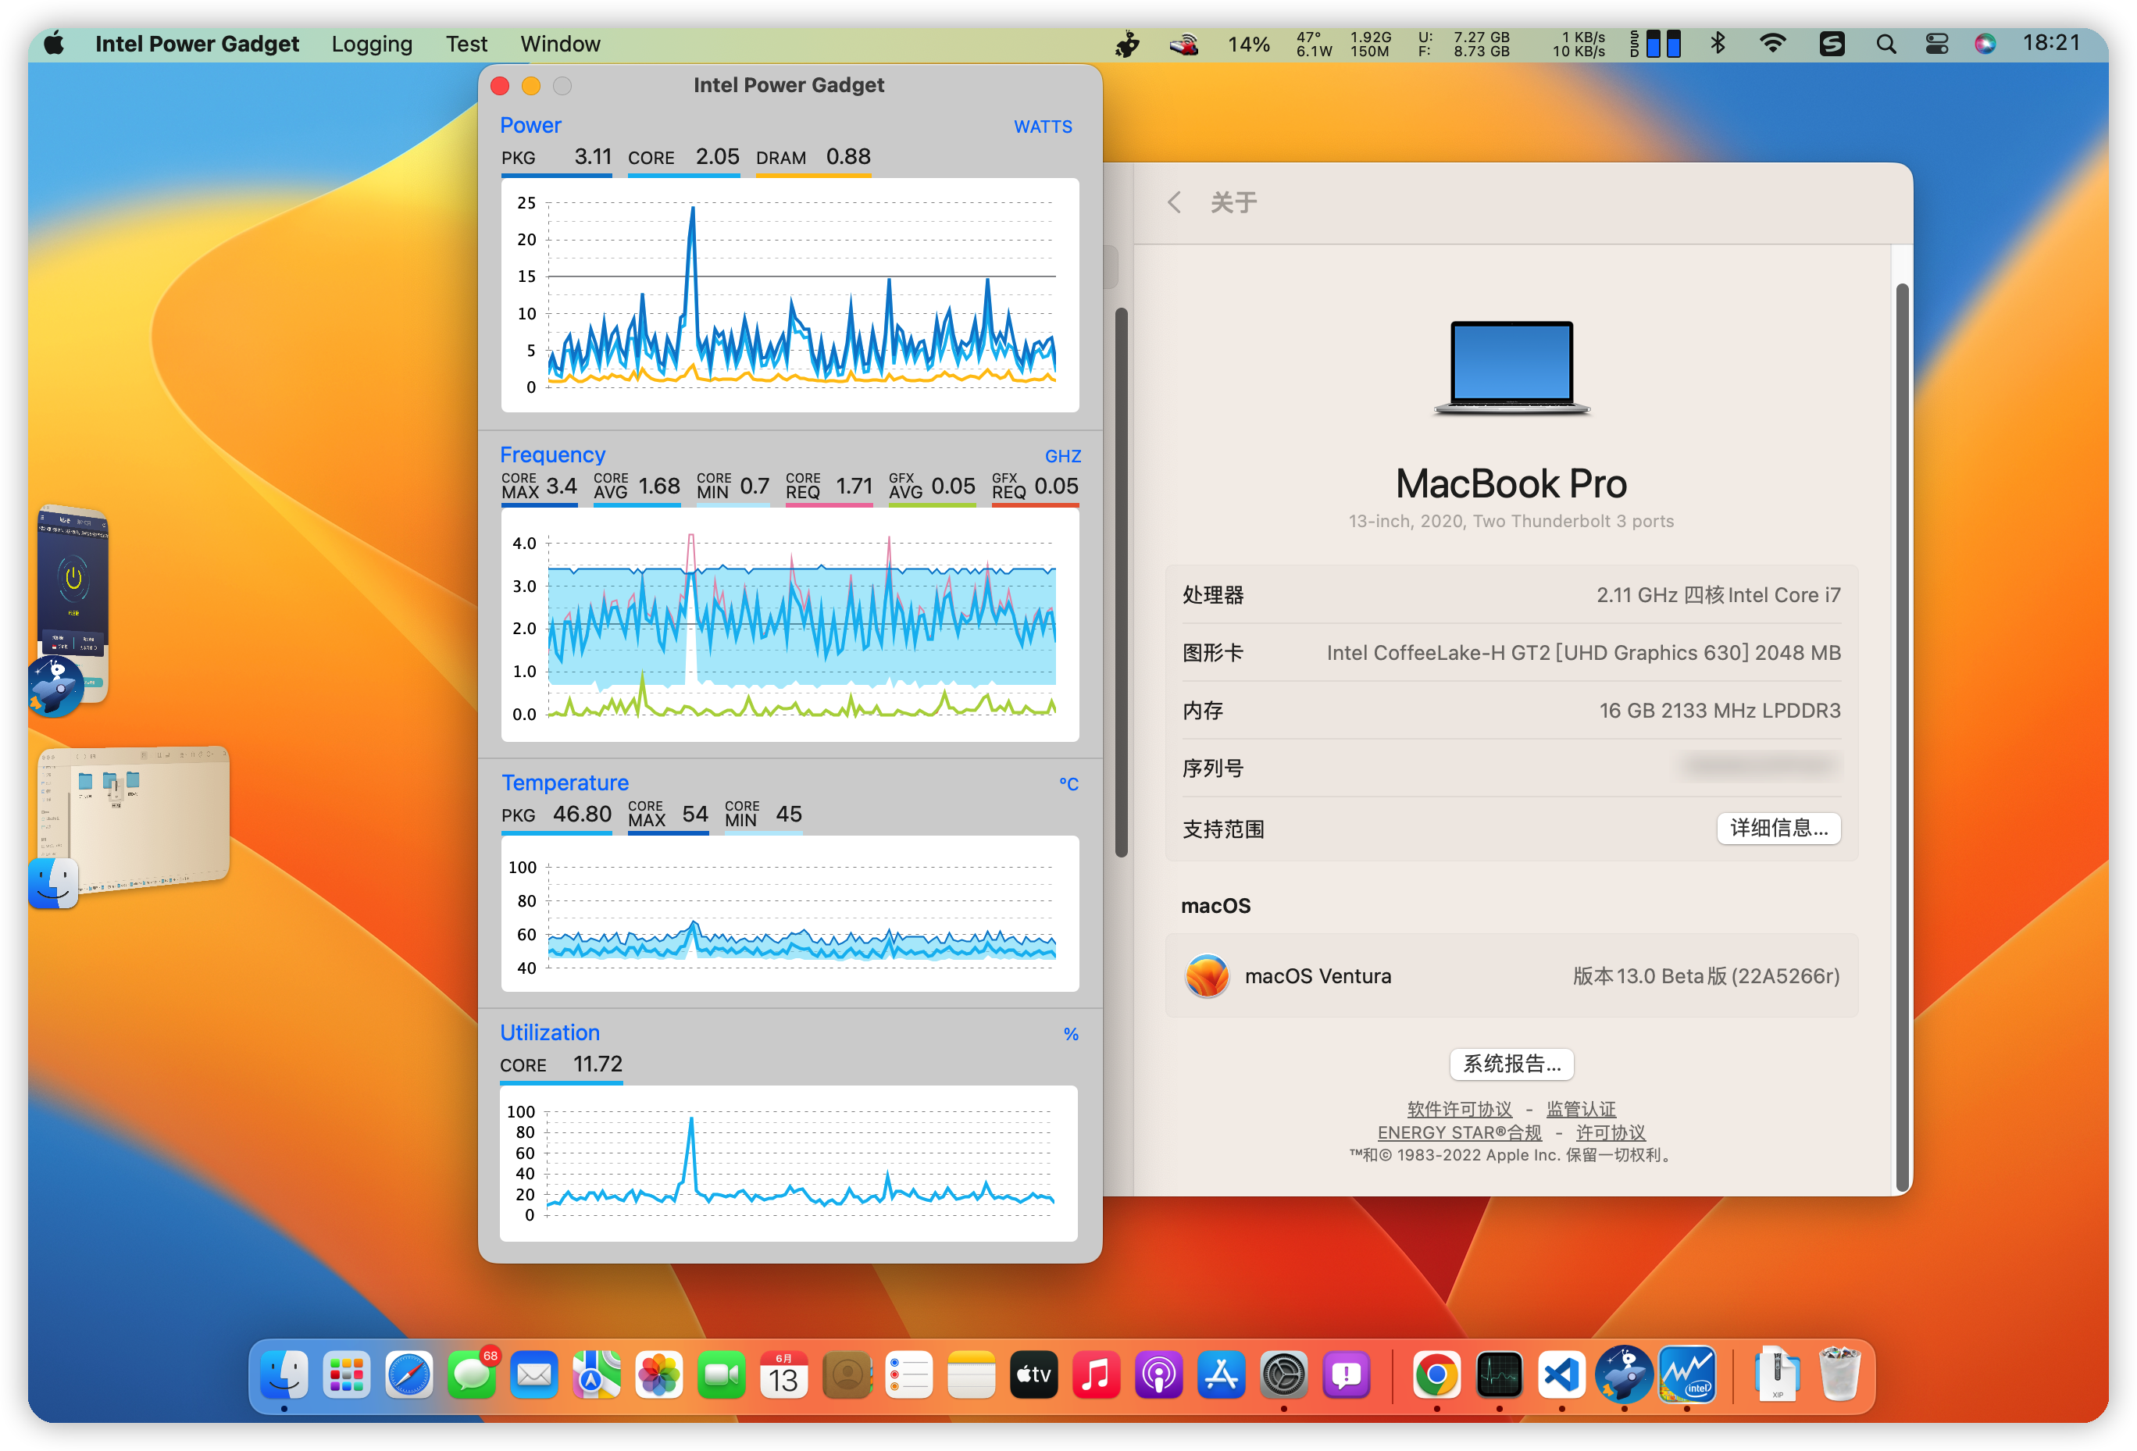
Task: Click the MacBook Pro laptop image
Action: pos(1511,368)
